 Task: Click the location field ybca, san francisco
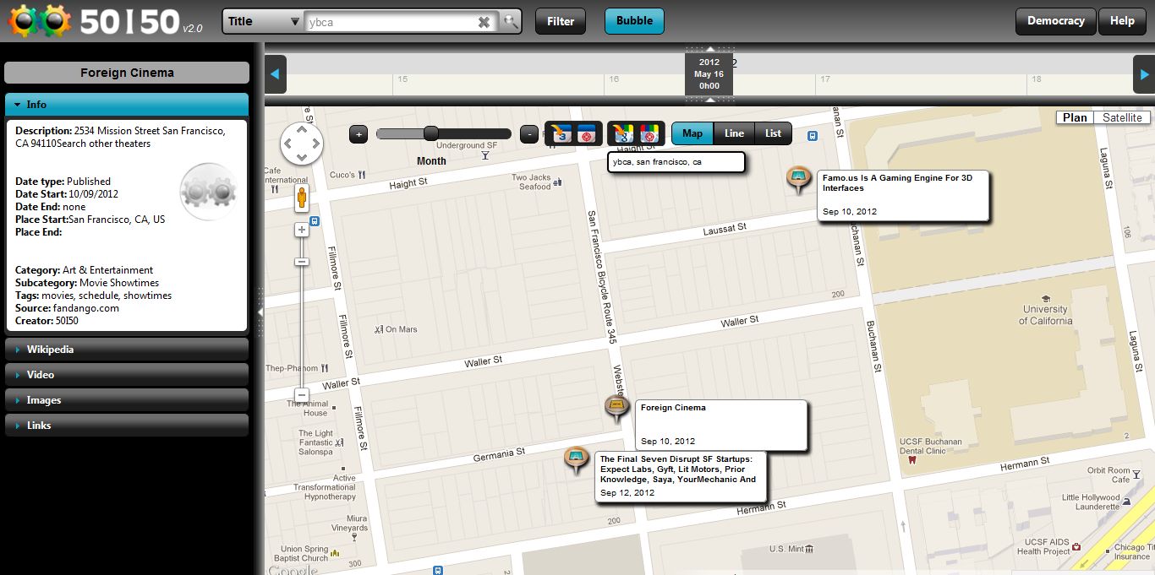pyautogui.click(x=676, y=162)
